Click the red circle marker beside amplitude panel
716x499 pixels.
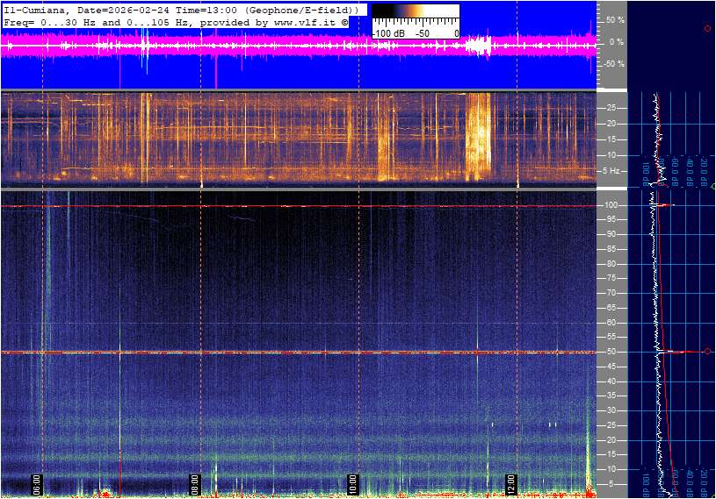(x=707, y=29)
